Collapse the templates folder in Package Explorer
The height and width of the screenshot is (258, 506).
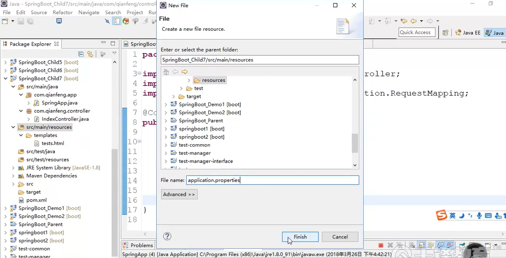[x=21, y=135]
